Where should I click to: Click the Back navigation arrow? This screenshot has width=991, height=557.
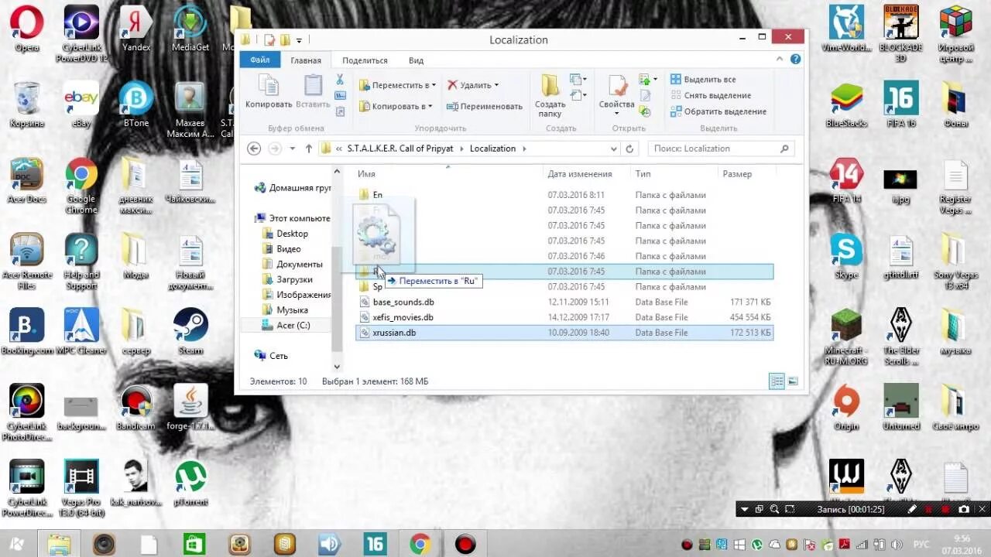pos(254,149)
